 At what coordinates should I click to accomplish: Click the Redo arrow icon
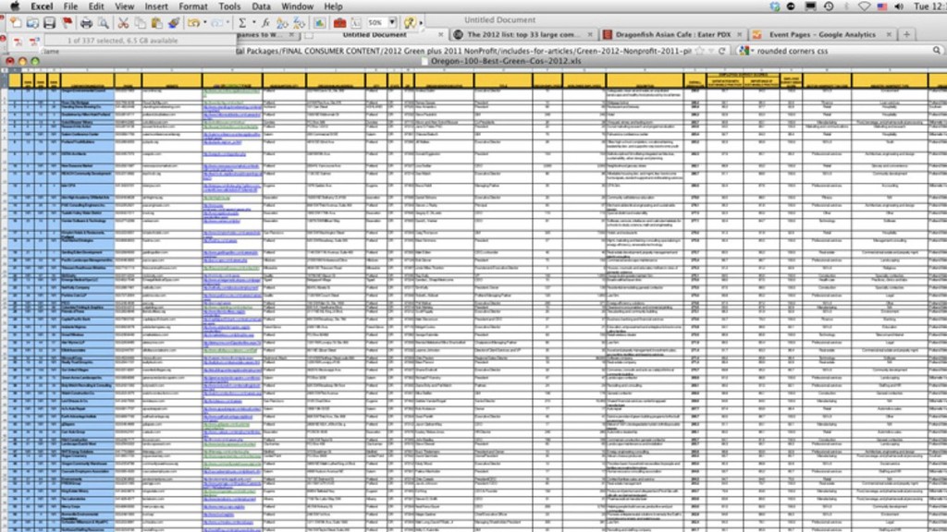217,23
